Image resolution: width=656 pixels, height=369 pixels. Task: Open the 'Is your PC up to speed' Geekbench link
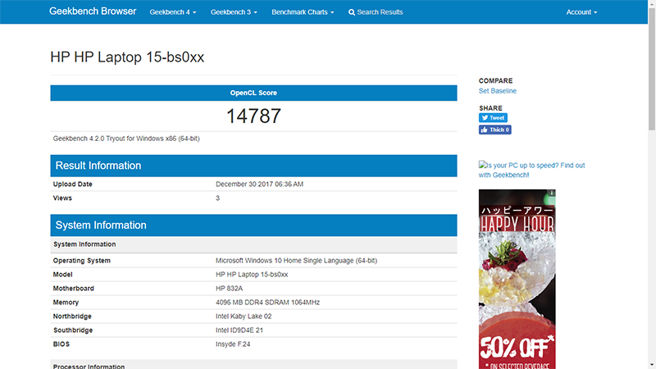(x=531, y=170)
